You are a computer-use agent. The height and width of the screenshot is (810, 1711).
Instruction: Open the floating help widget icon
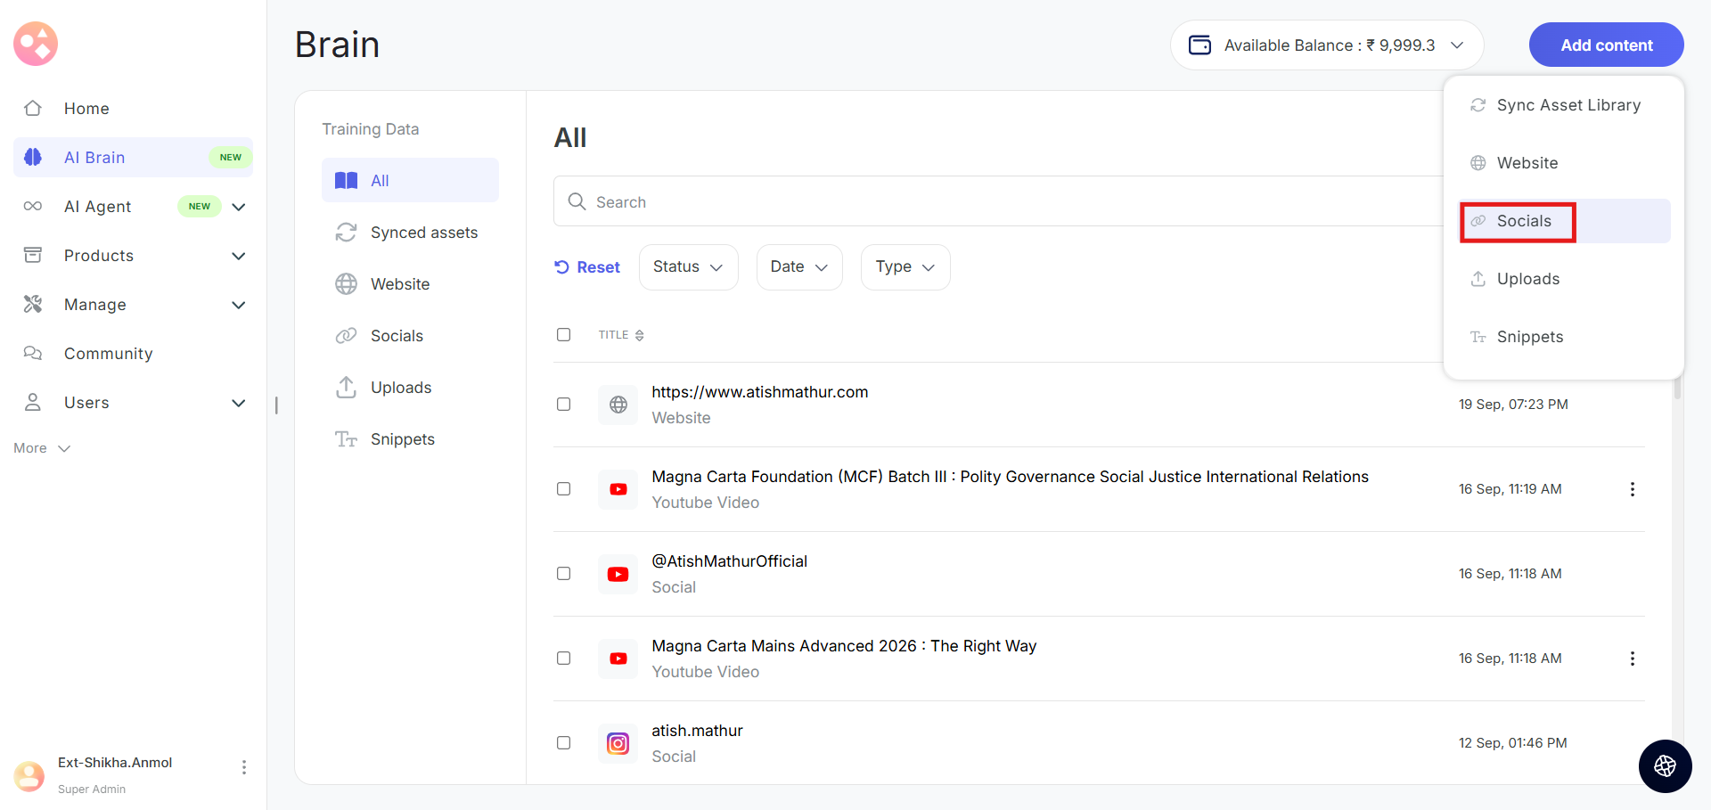coord(1664,765)
